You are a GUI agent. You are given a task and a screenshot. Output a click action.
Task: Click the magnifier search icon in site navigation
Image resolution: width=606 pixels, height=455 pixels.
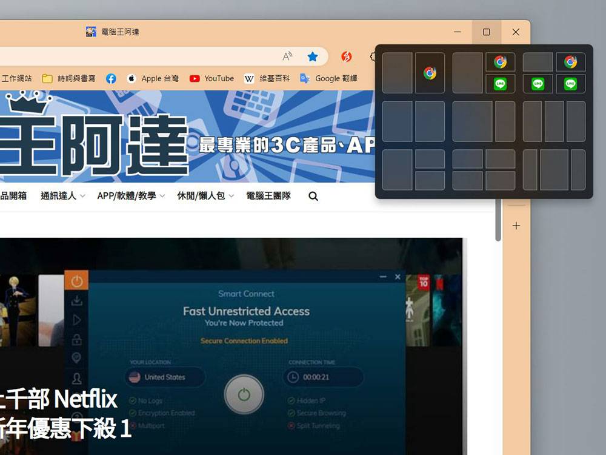313,197
